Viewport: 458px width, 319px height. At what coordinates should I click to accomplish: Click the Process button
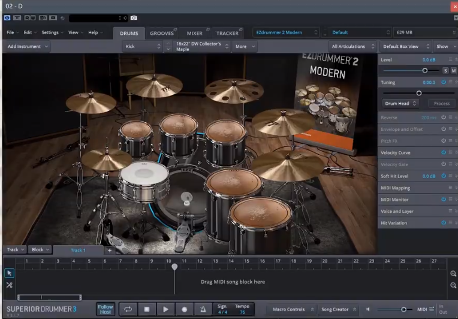tap(442, 103)
